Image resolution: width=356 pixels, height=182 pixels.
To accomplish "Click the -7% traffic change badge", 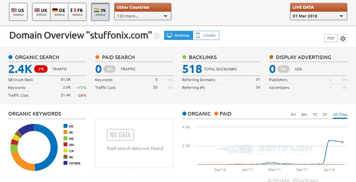I will (x=41, y=69).
